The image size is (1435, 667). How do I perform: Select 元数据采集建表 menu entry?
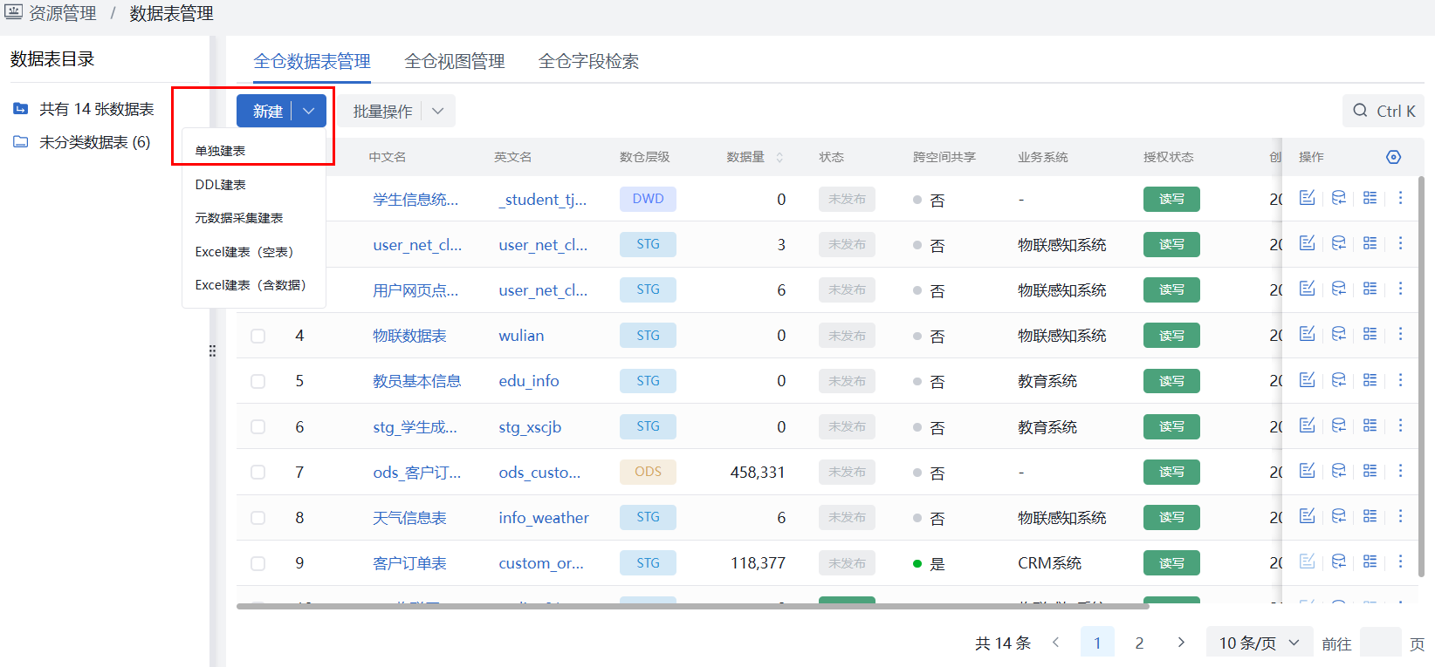pos(239,218)
